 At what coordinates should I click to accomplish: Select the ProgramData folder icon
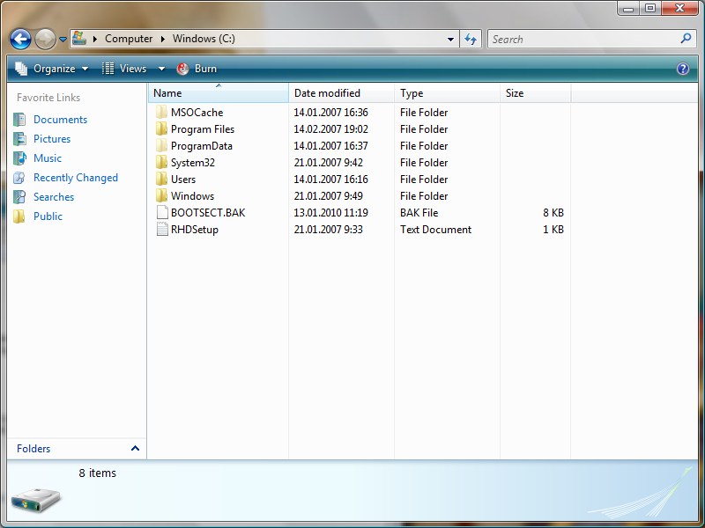[161, 146]
